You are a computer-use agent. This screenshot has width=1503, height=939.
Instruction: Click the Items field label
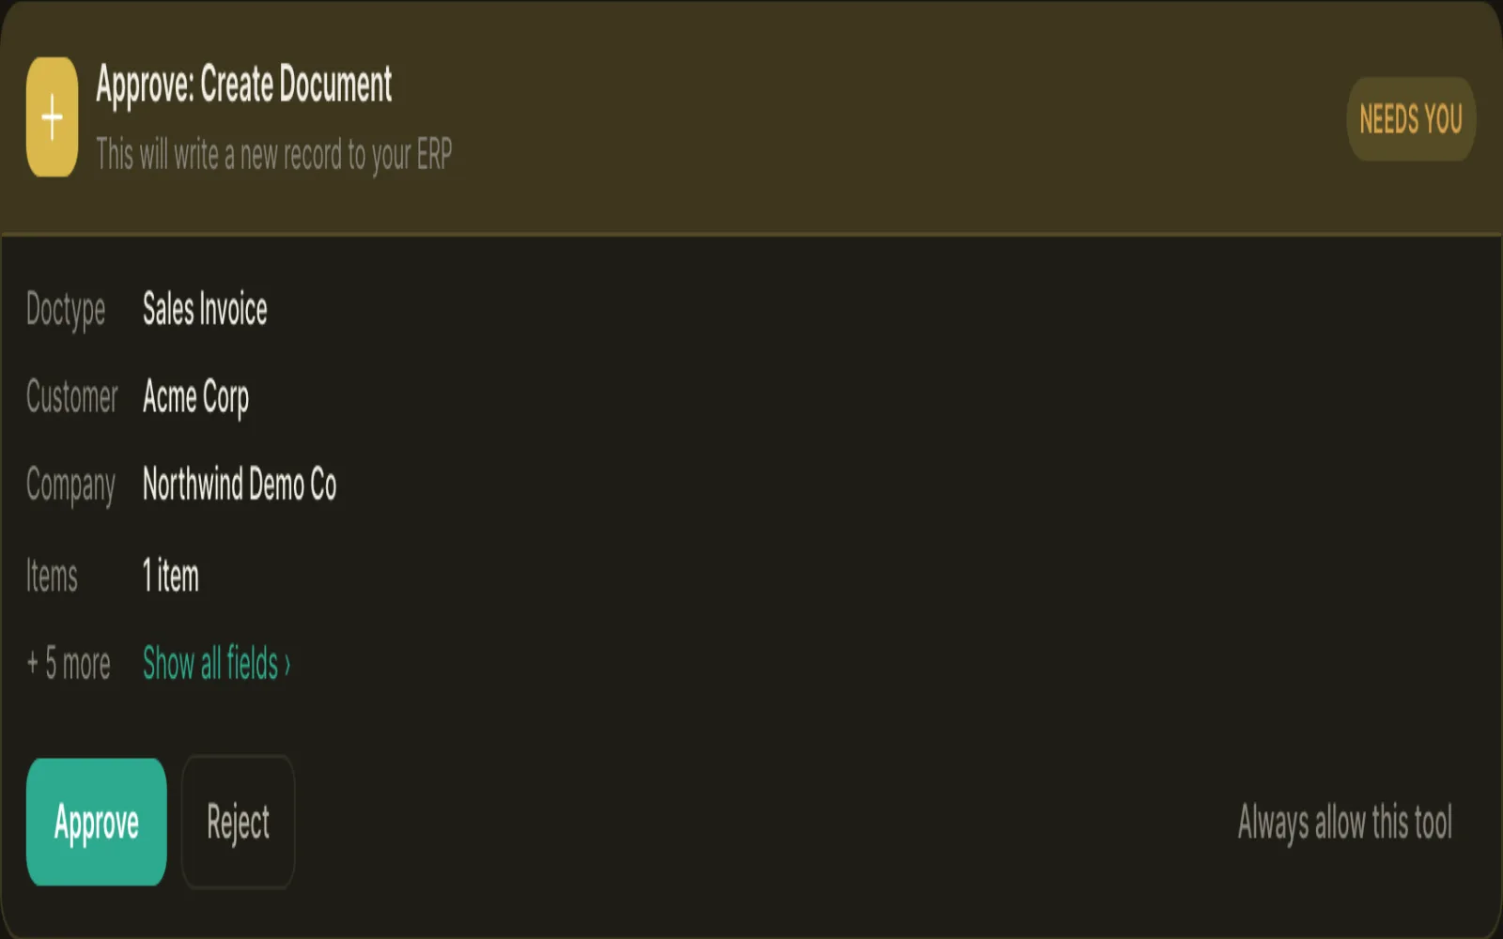[x=52, y=575]
